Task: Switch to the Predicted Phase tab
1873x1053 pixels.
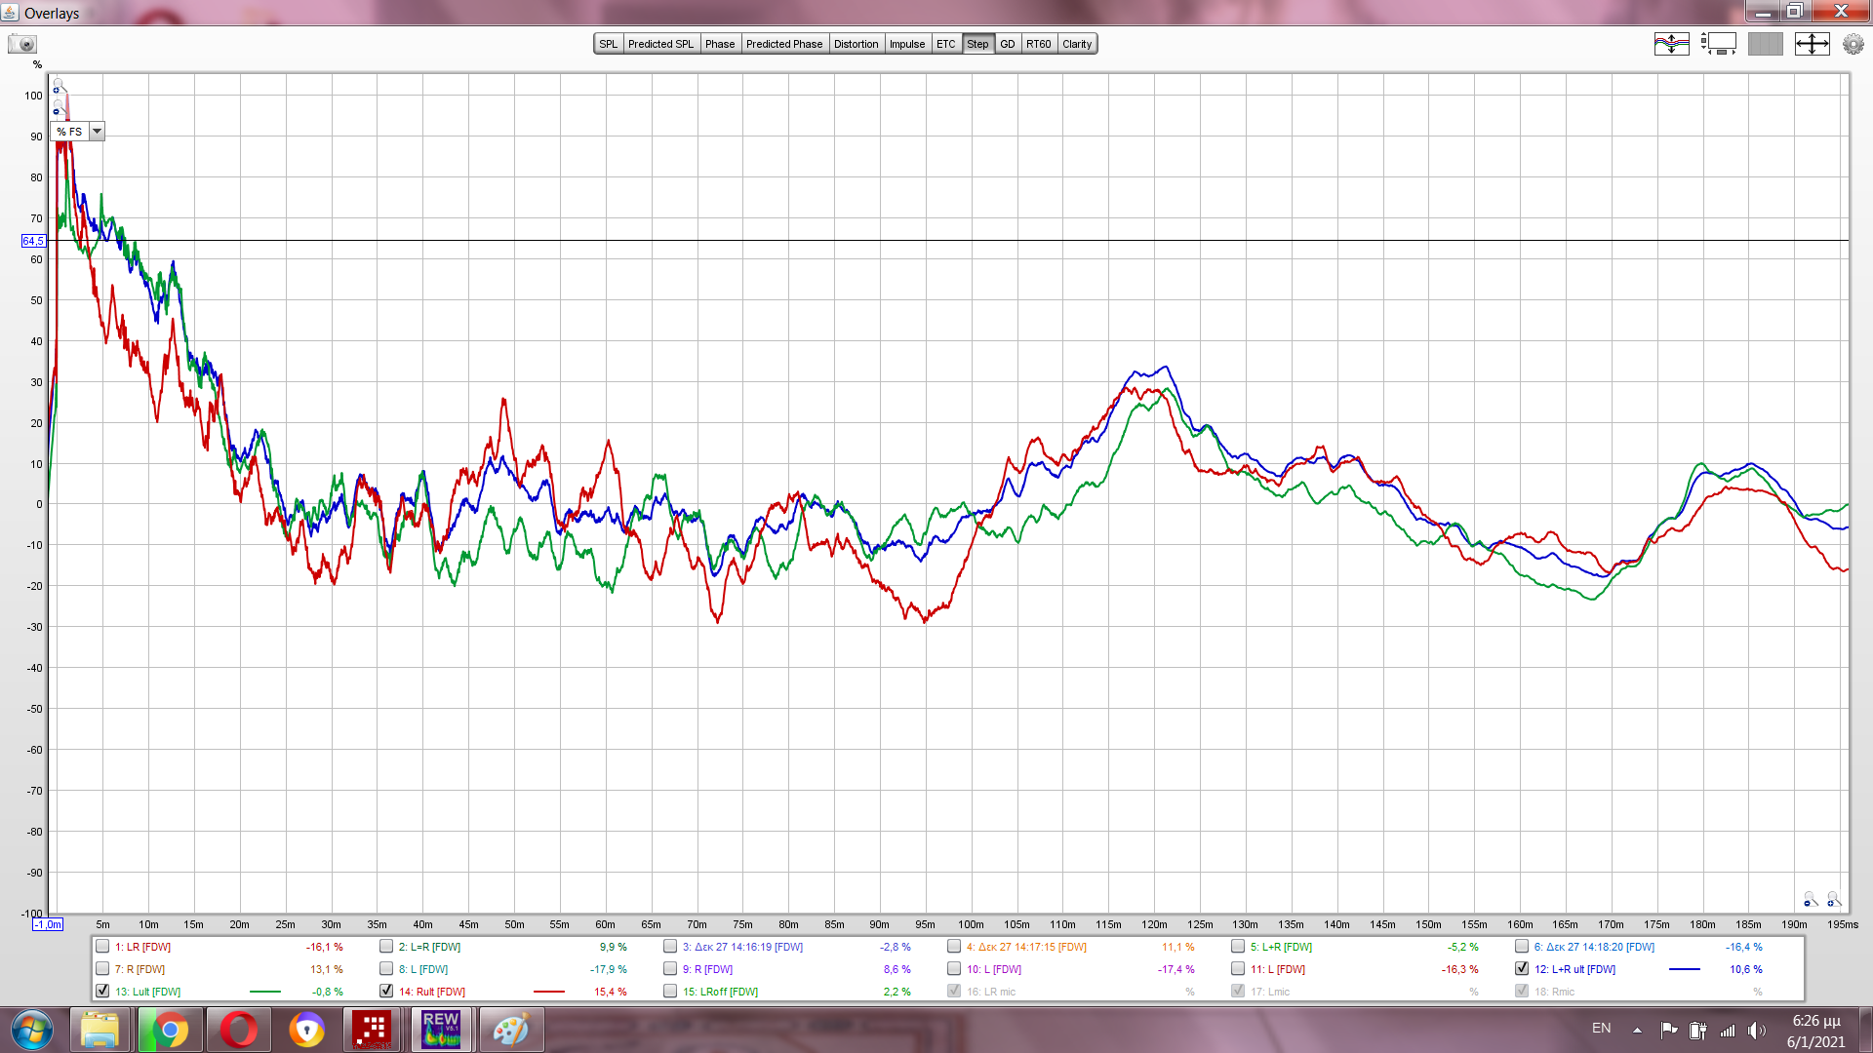Action: click(x=784, y=44)
